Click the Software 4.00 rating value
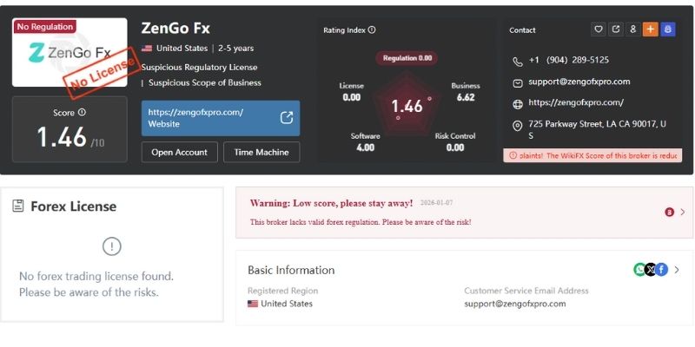 [x=365, y=147]
